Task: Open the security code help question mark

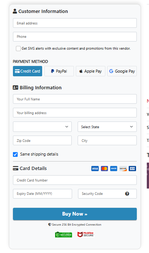Action: click(x=127, y=194)
